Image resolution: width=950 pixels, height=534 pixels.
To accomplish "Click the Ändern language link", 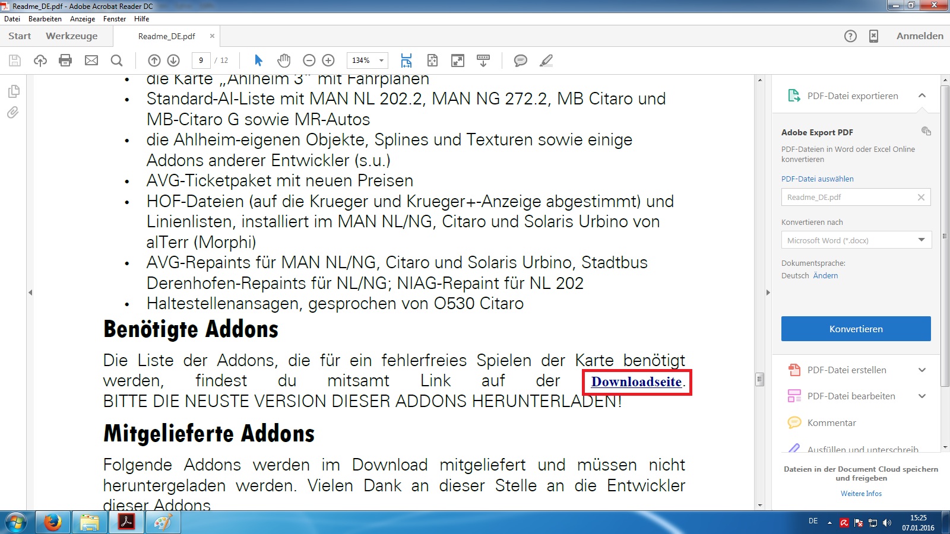I will tap(825, 276).
